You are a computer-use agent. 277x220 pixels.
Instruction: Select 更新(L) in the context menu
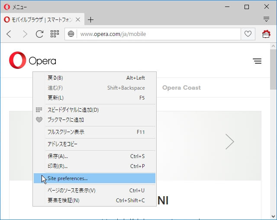[94, 98]
